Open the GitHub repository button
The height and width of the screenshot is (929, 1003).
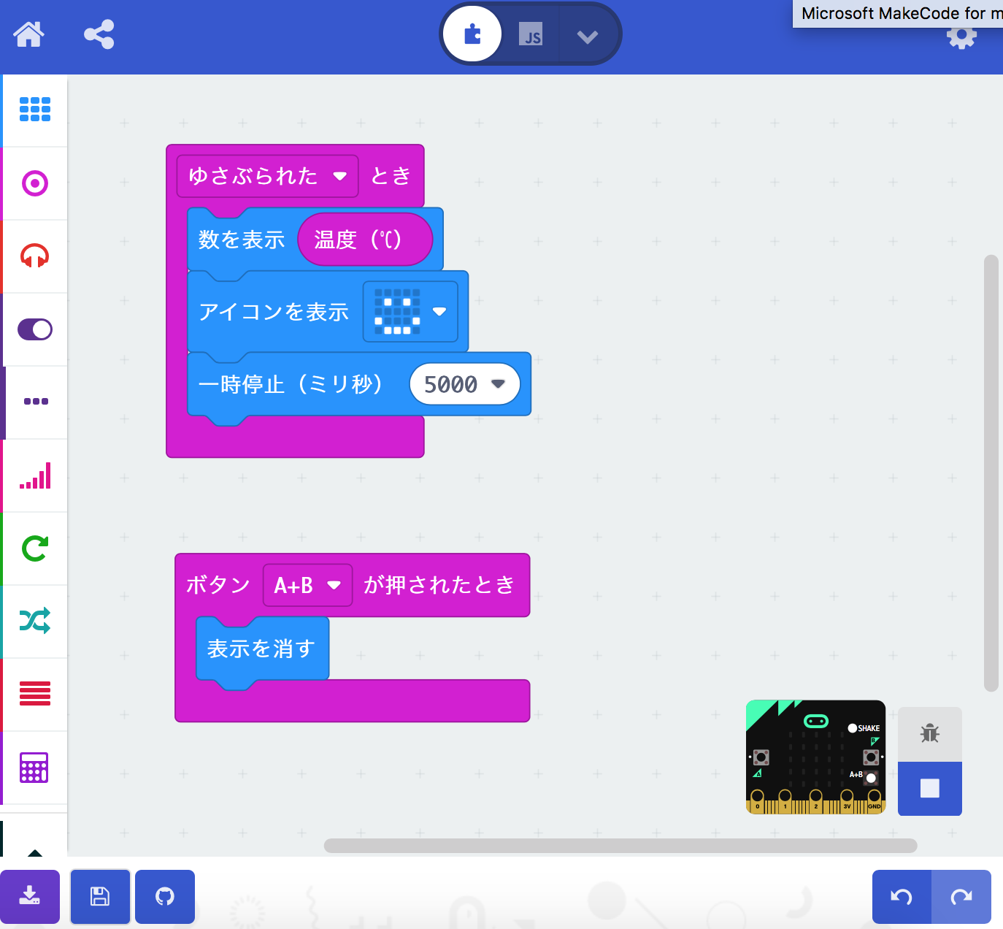tap(165, 896)
